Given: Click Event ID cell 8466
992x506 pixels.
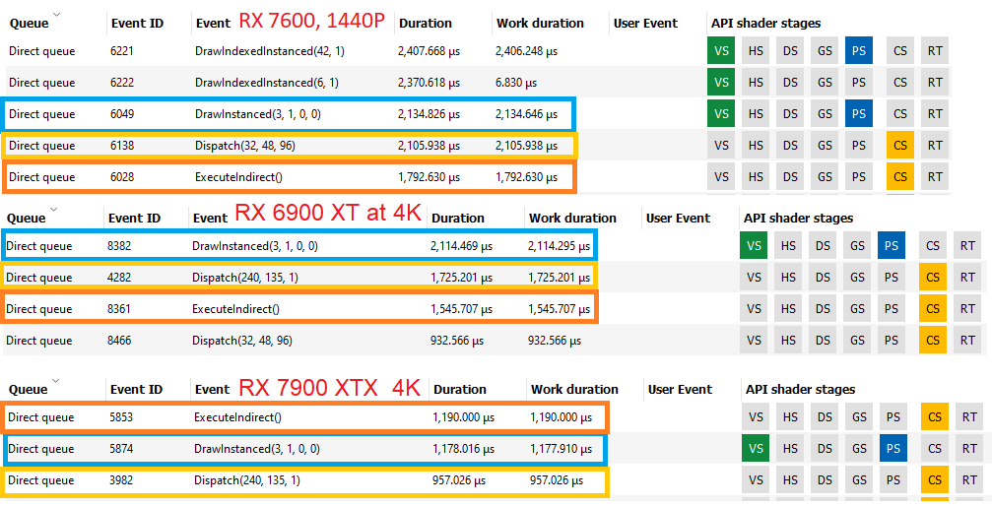Looking at the screenshot, I should pyautogui.click(x=119, y=341).
